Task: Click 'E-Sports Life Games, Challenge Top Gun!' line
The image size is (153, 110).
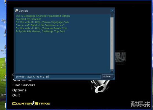Action: 40,31
